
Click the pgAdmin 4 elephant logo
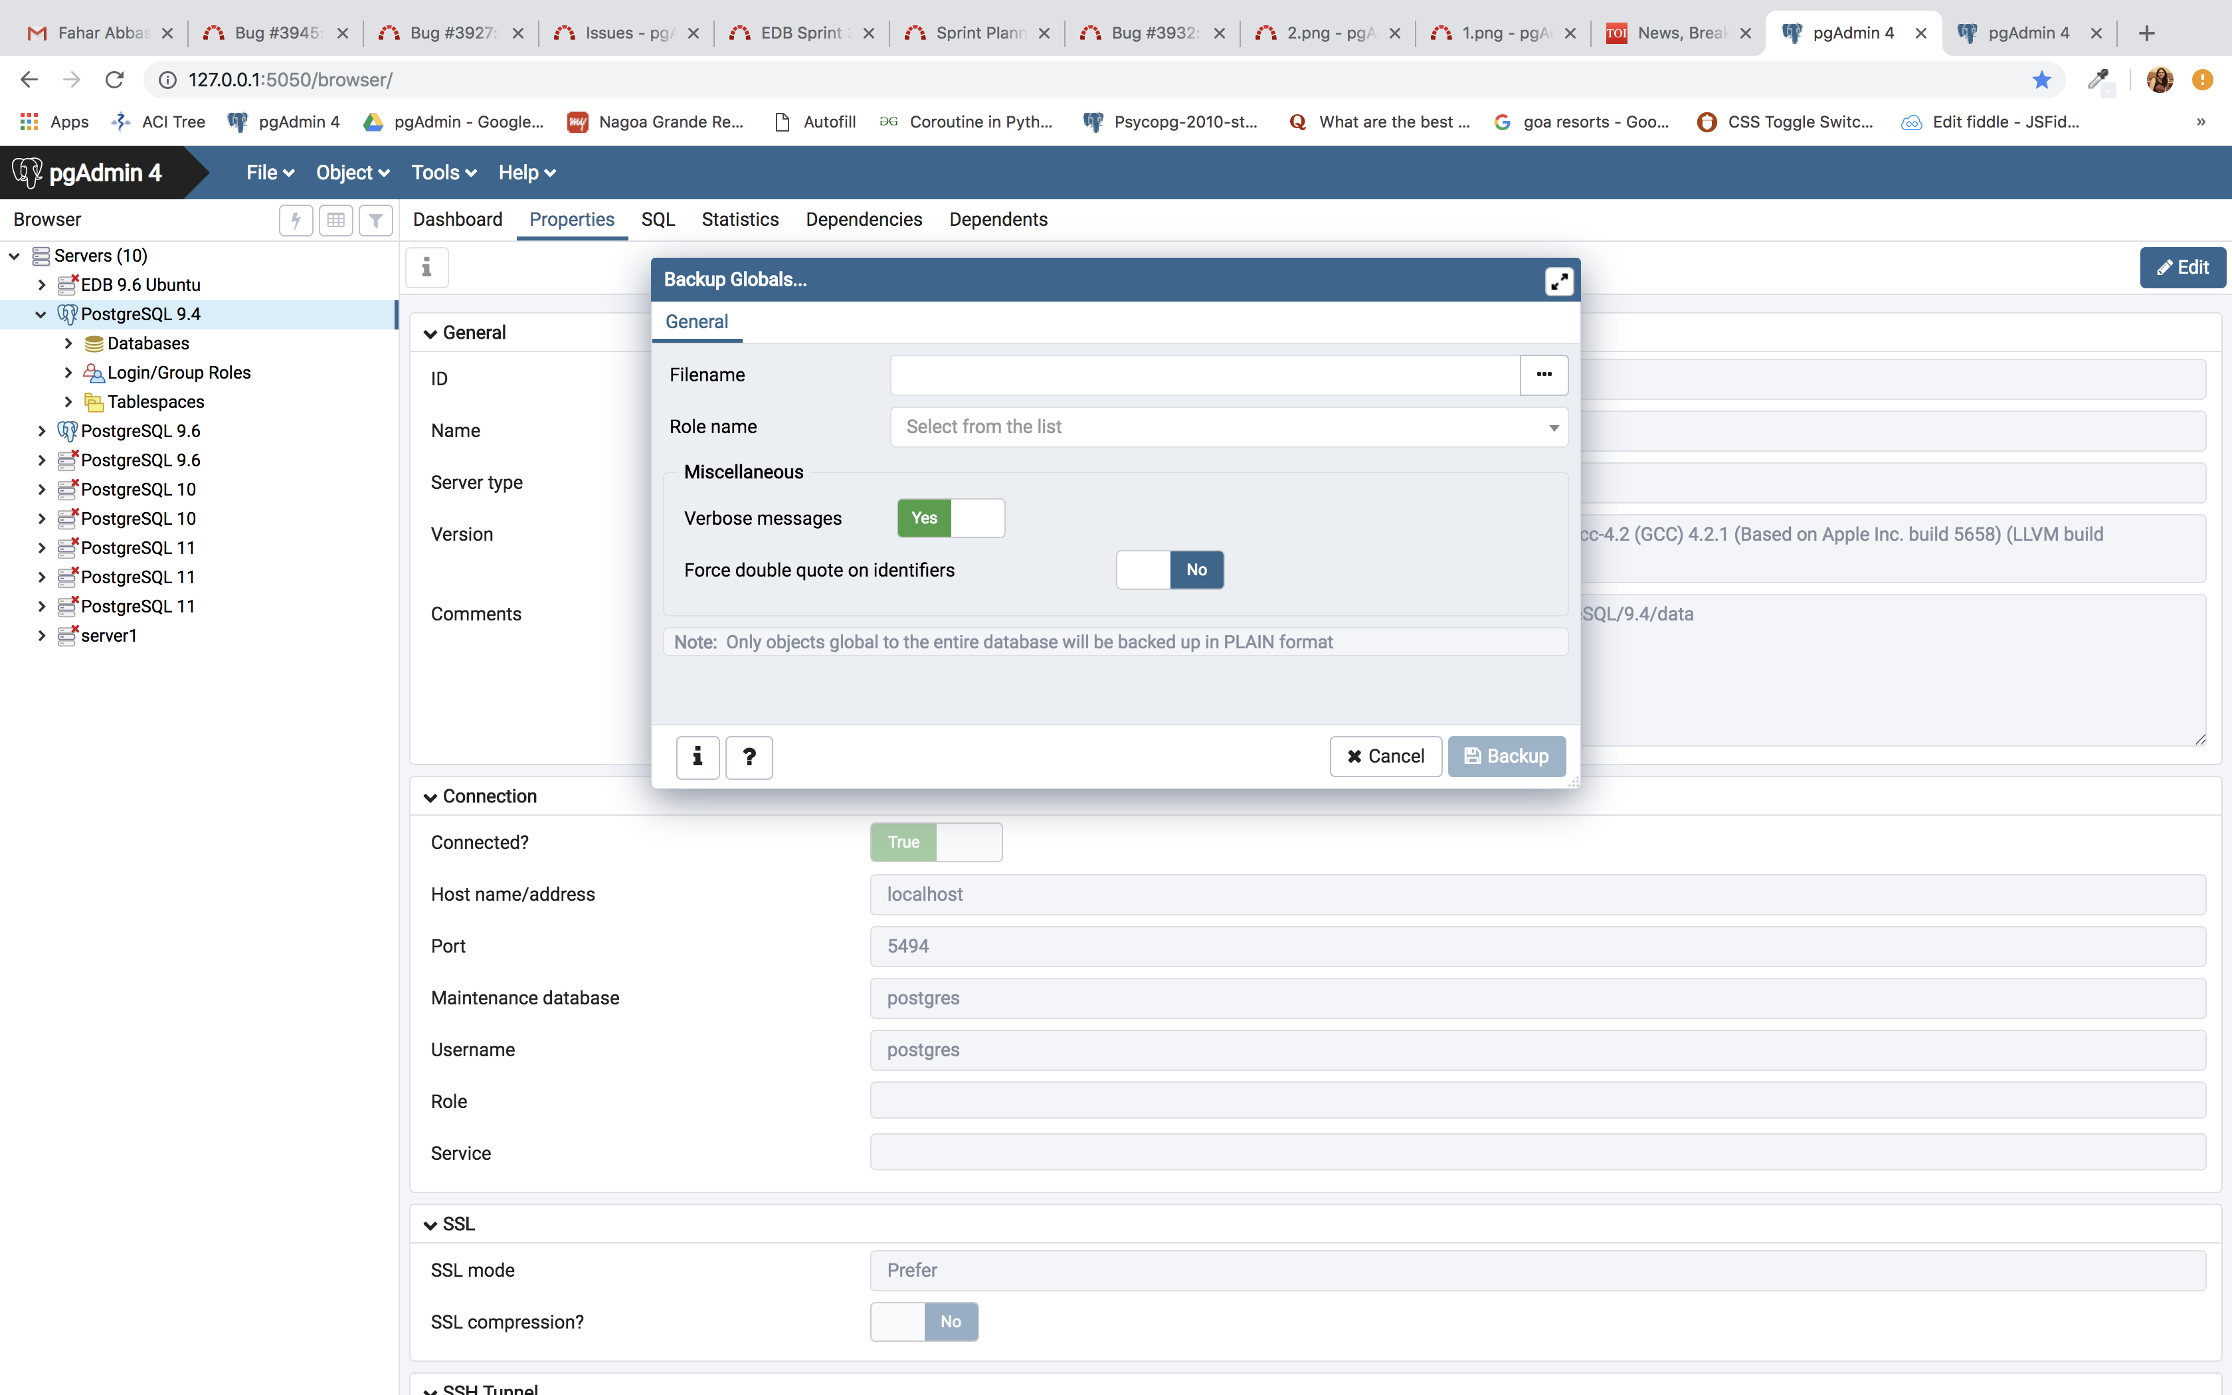[x=27, y=173]
